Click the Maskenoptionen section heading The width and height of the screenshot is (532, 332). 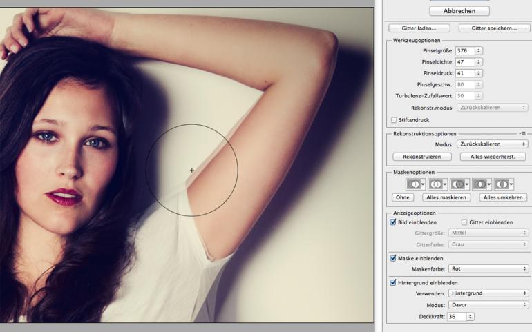click(x=414, y=172)
